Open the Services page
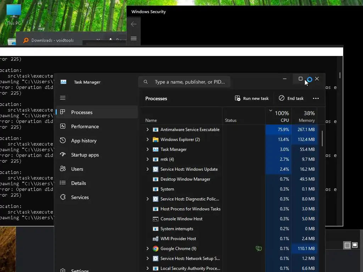The image size is (363, 272). [x=97, y=197]
